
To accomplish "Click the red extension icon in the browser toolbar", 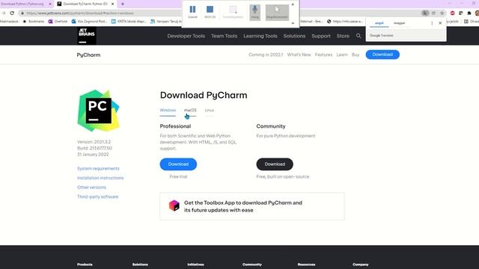I will click(x=453, y=13).
